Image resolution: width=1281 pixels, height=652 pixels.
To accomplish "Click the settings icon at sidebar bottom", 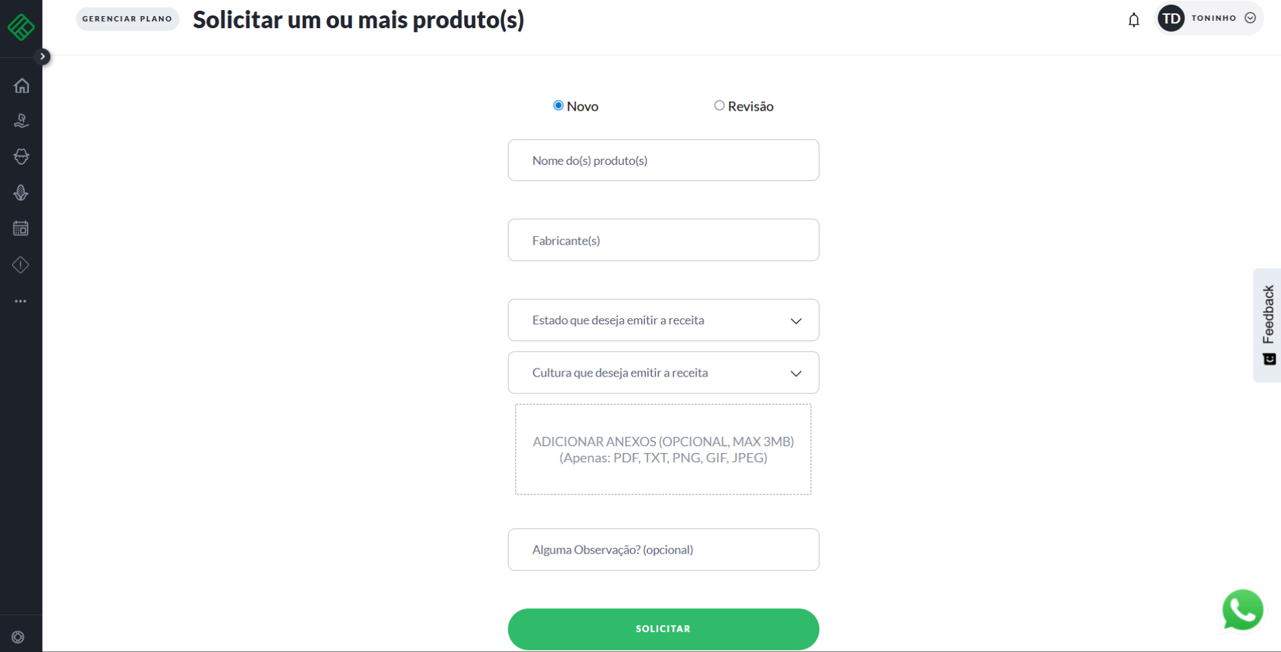I will coord(18,637).
